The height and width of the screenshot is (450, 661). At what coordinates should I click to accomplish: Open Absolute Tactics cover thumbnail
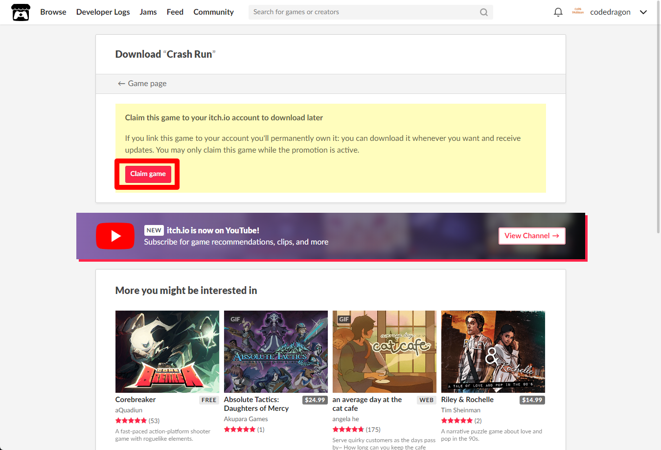[x=276, y=352]
